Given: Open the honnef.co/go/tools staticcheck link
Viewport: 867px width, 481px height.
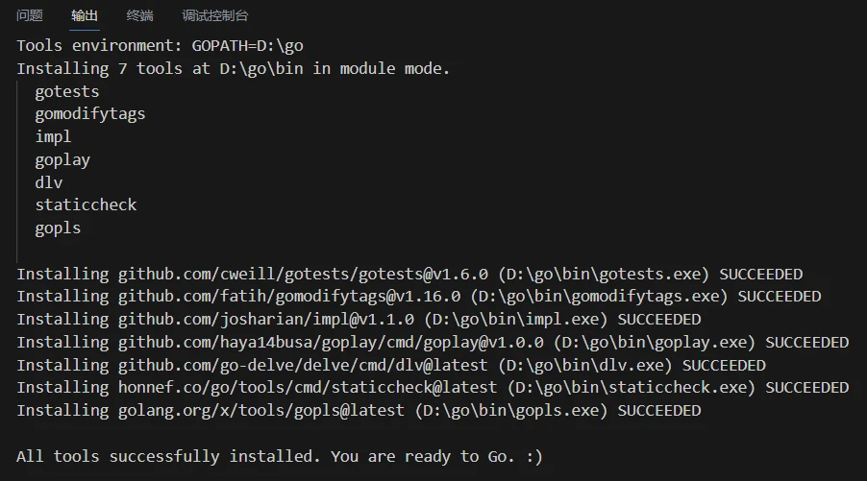Looking at the screenshot, I should pos(308,388).
